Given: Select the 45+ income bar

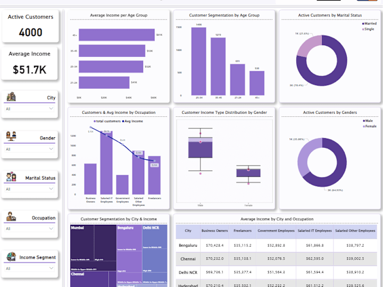Looking at the screenshot, I should coord(116,35).
